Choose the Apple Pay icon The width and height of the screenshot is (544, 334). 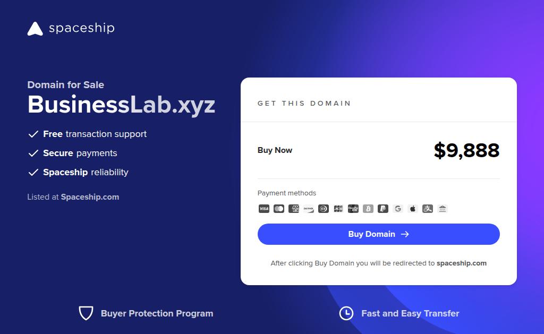(x=413, y=209)
